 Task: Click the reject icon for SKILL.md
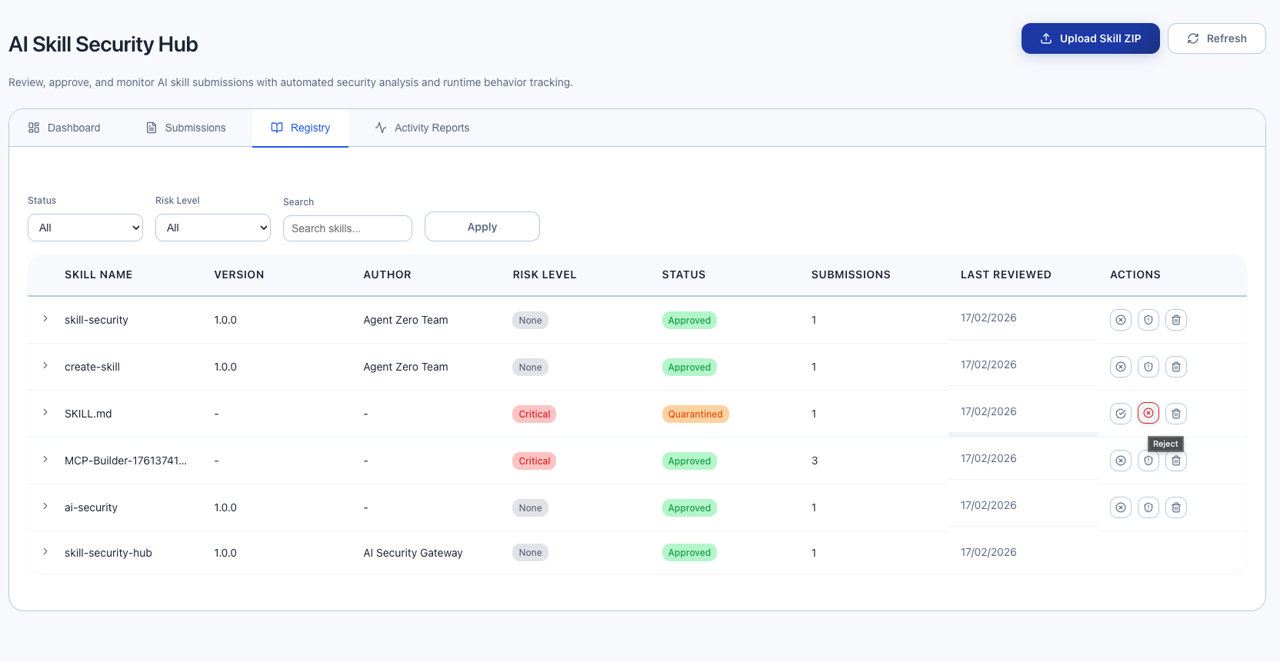(1148, 414)
